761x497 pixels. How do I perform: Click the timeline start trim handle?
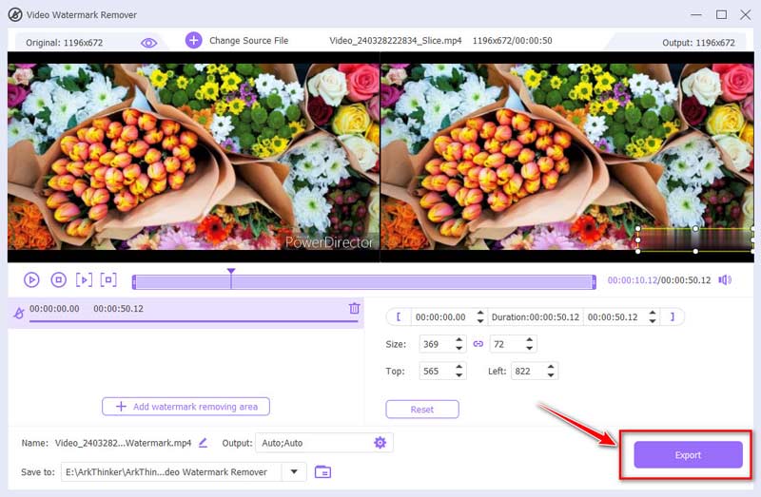134,281
